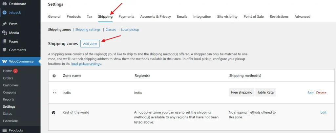
Task: Open the General settings tab
Action: click(x=54, y=16)
